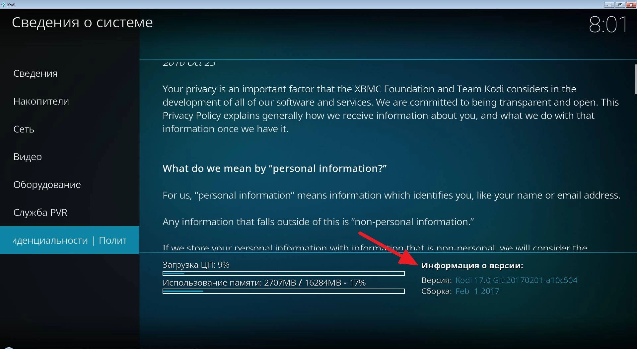The image size is (637, 349).
Task: Click version value Kodi 17.0 Git:20170201-a10c504
Action: coord(516,280)
